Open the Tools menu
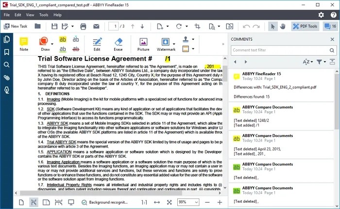The height and width of the screenshot is (209, 340). click(44, 15)
